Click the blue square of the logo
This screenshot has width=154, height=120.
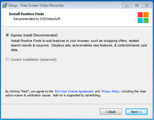(x=140, y=20)
